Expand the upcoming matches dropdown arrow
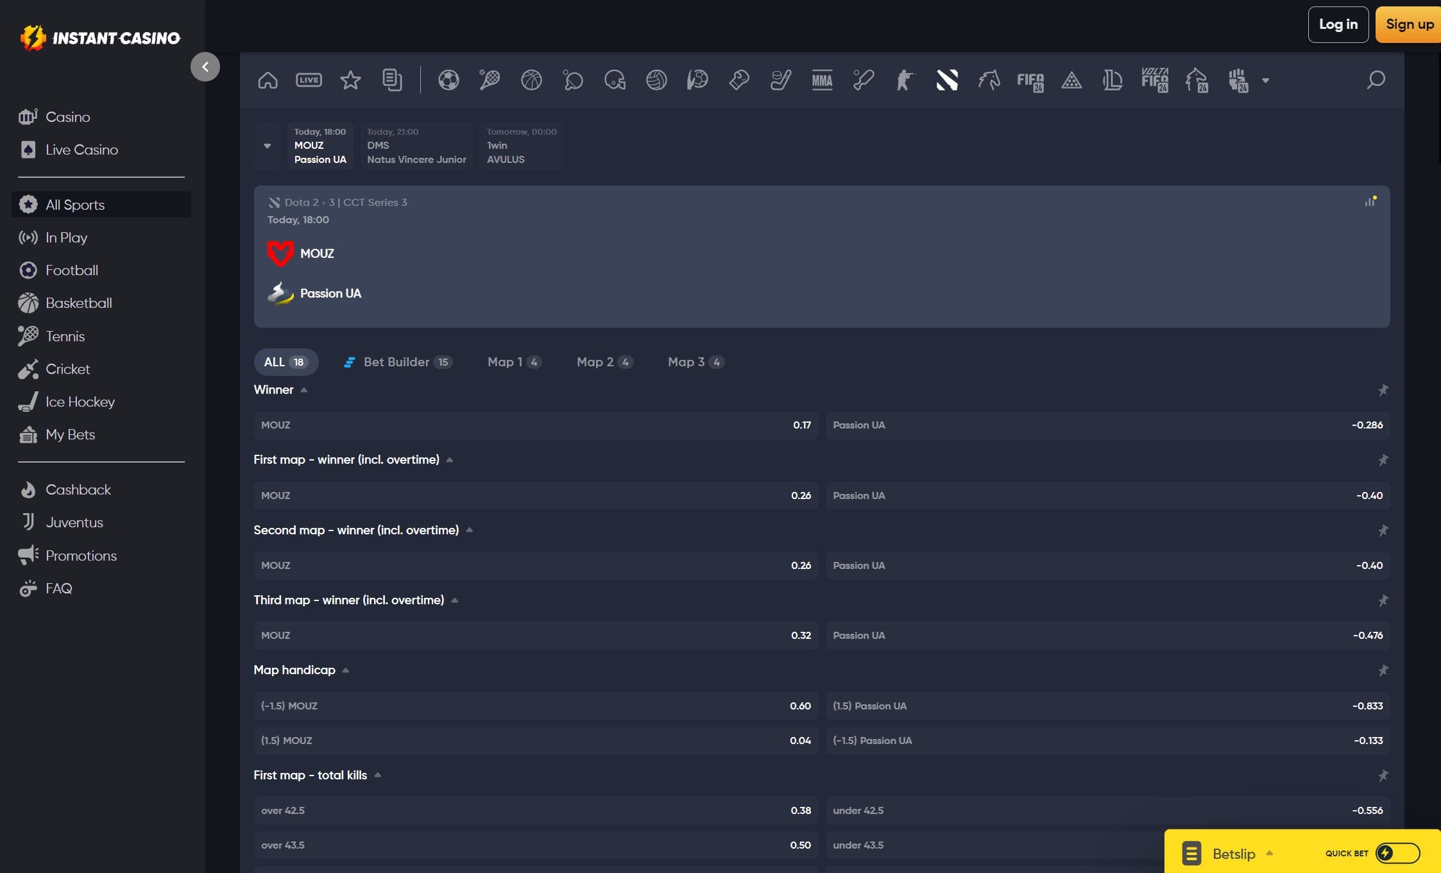This screenshot has width=1441, height=873. coord(268,146)
